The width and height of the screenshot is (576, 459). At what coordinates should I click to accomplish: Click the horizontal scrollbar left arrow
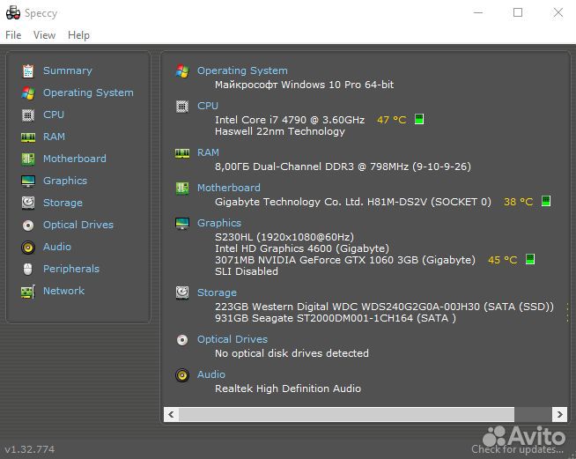171,414
